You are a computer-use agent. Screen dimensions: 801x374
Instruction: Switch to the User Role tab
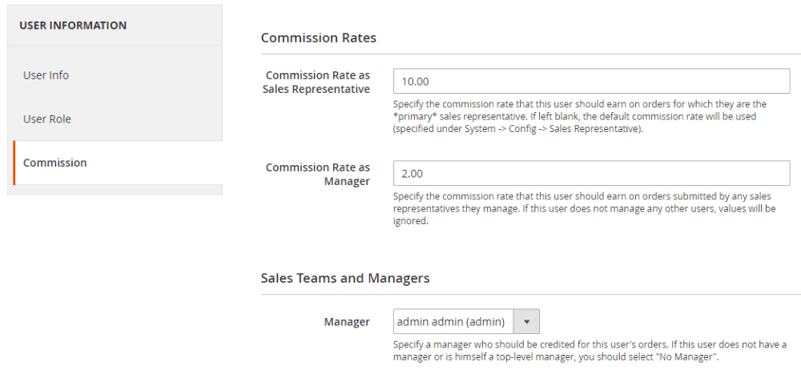[x=47, y=119]
